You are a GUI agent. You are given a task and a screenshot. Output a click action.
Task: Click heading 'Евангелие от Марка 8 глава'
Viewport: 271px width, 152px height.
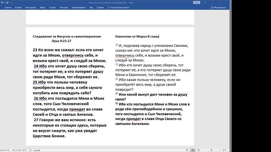[137, 36]
